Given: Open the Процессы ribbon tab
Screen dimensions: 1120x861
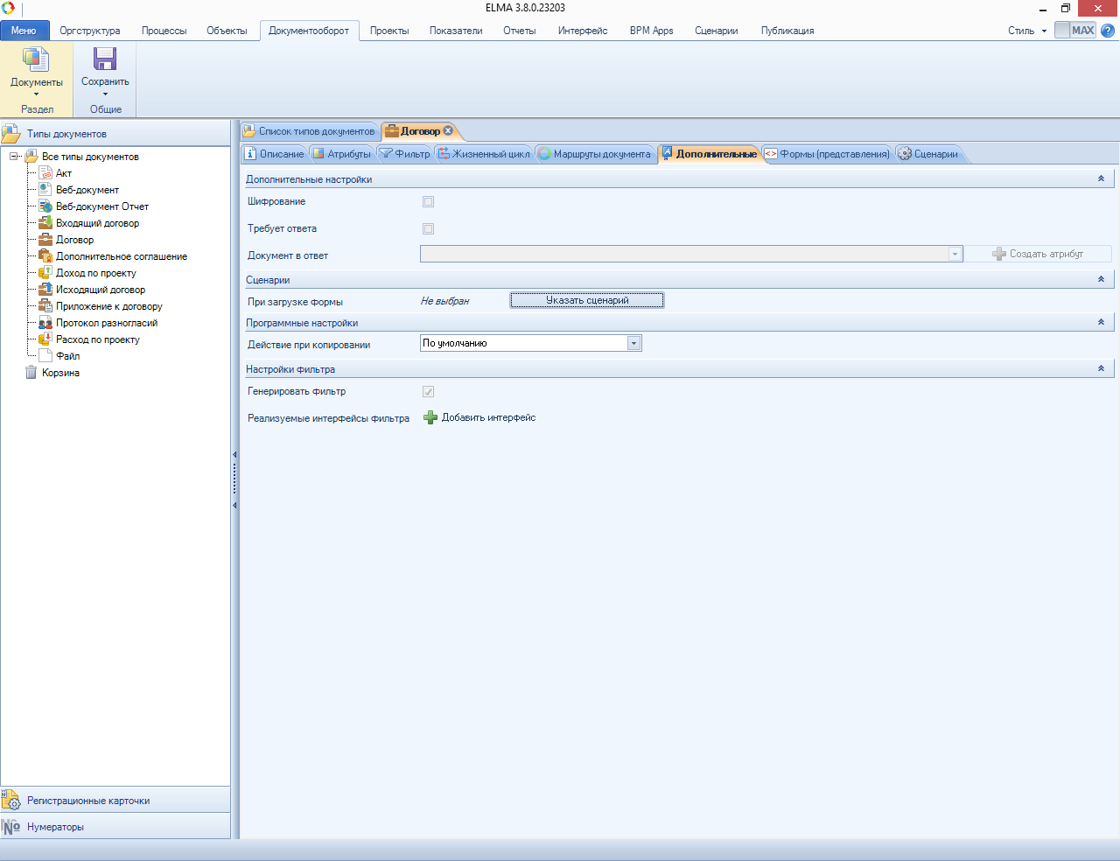Looking at the screenshot, I should coord(164,31).
